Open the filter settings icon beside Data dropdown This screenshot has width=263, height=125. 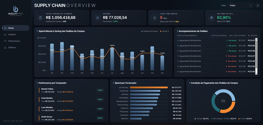[257, 5]
